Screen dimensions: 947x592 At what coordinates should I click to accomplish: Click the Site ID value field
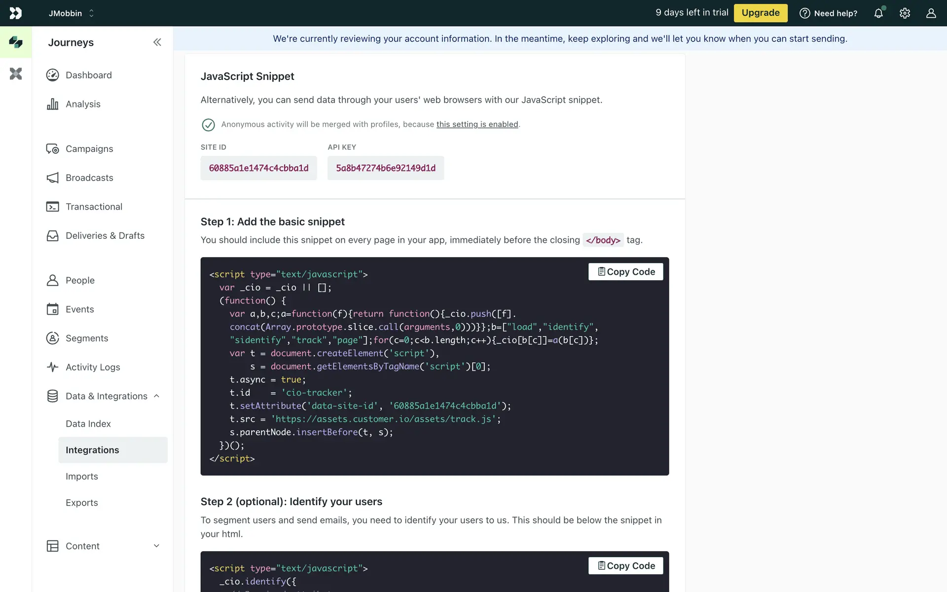[x=258, y=168]
